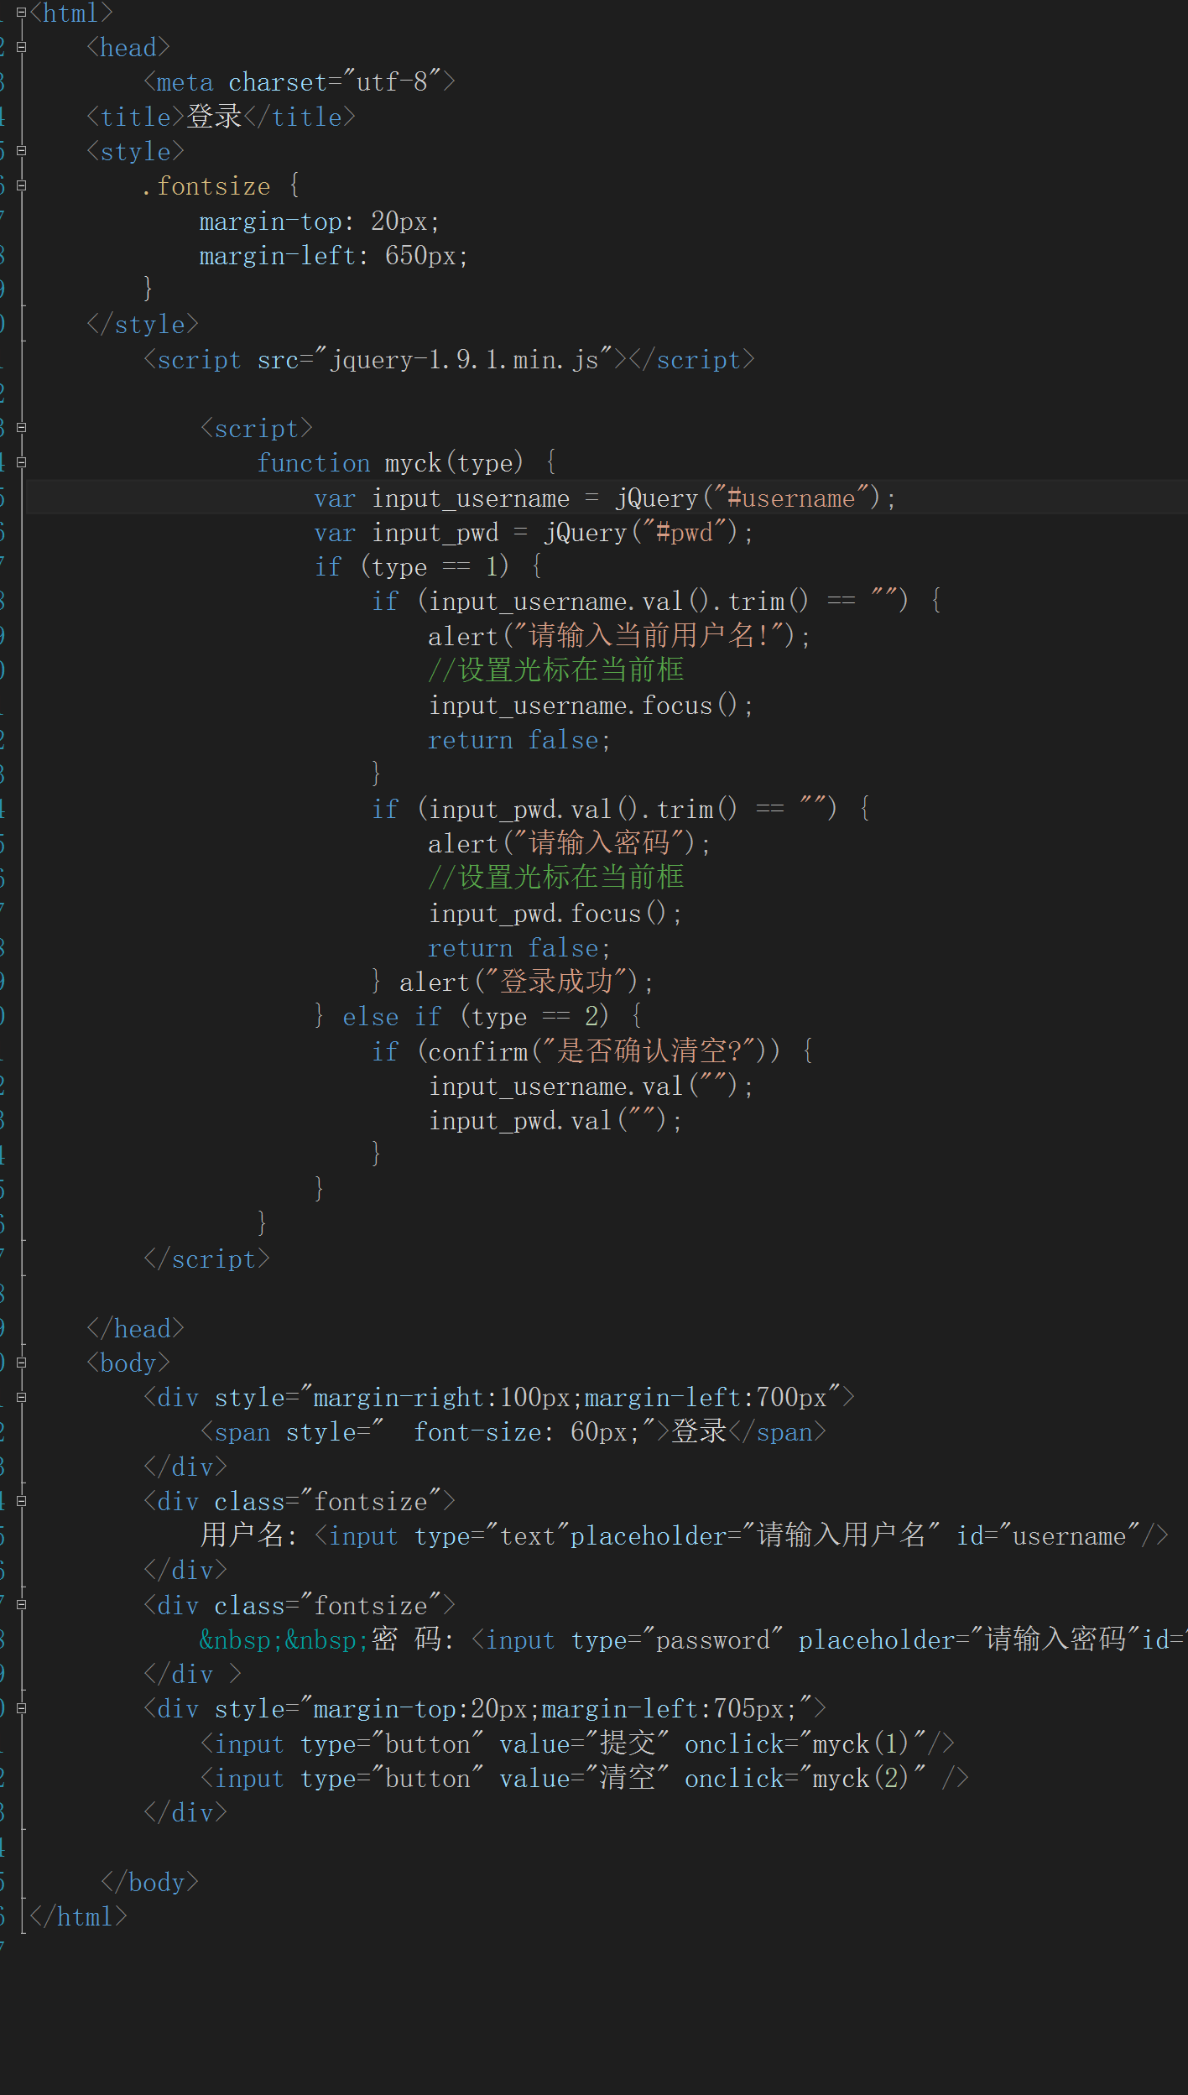Click the alert("请输入当前用户名!") line
This screenshot has width=1188, height=2095.
(619, 636)
